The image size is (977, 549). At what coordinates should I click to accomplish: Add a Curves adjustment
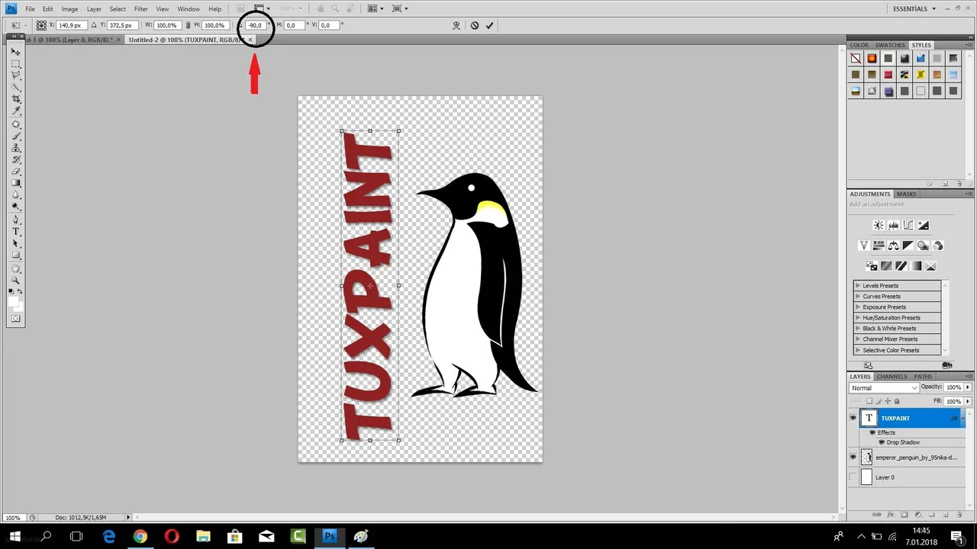pyautogui.click(x=908, y=225)
